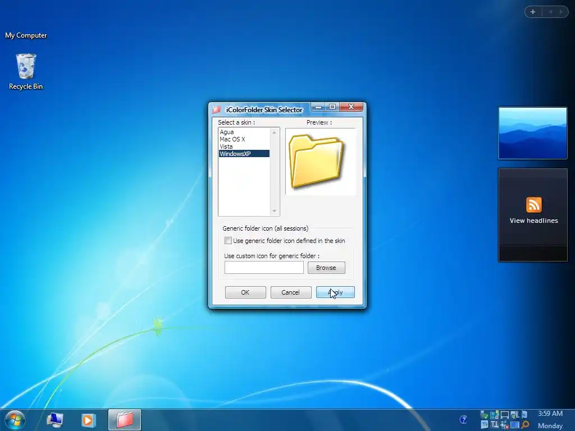Click iColorFolder title bar icon
The width and height of the screenshot is (575, 431).
(216, 109)
